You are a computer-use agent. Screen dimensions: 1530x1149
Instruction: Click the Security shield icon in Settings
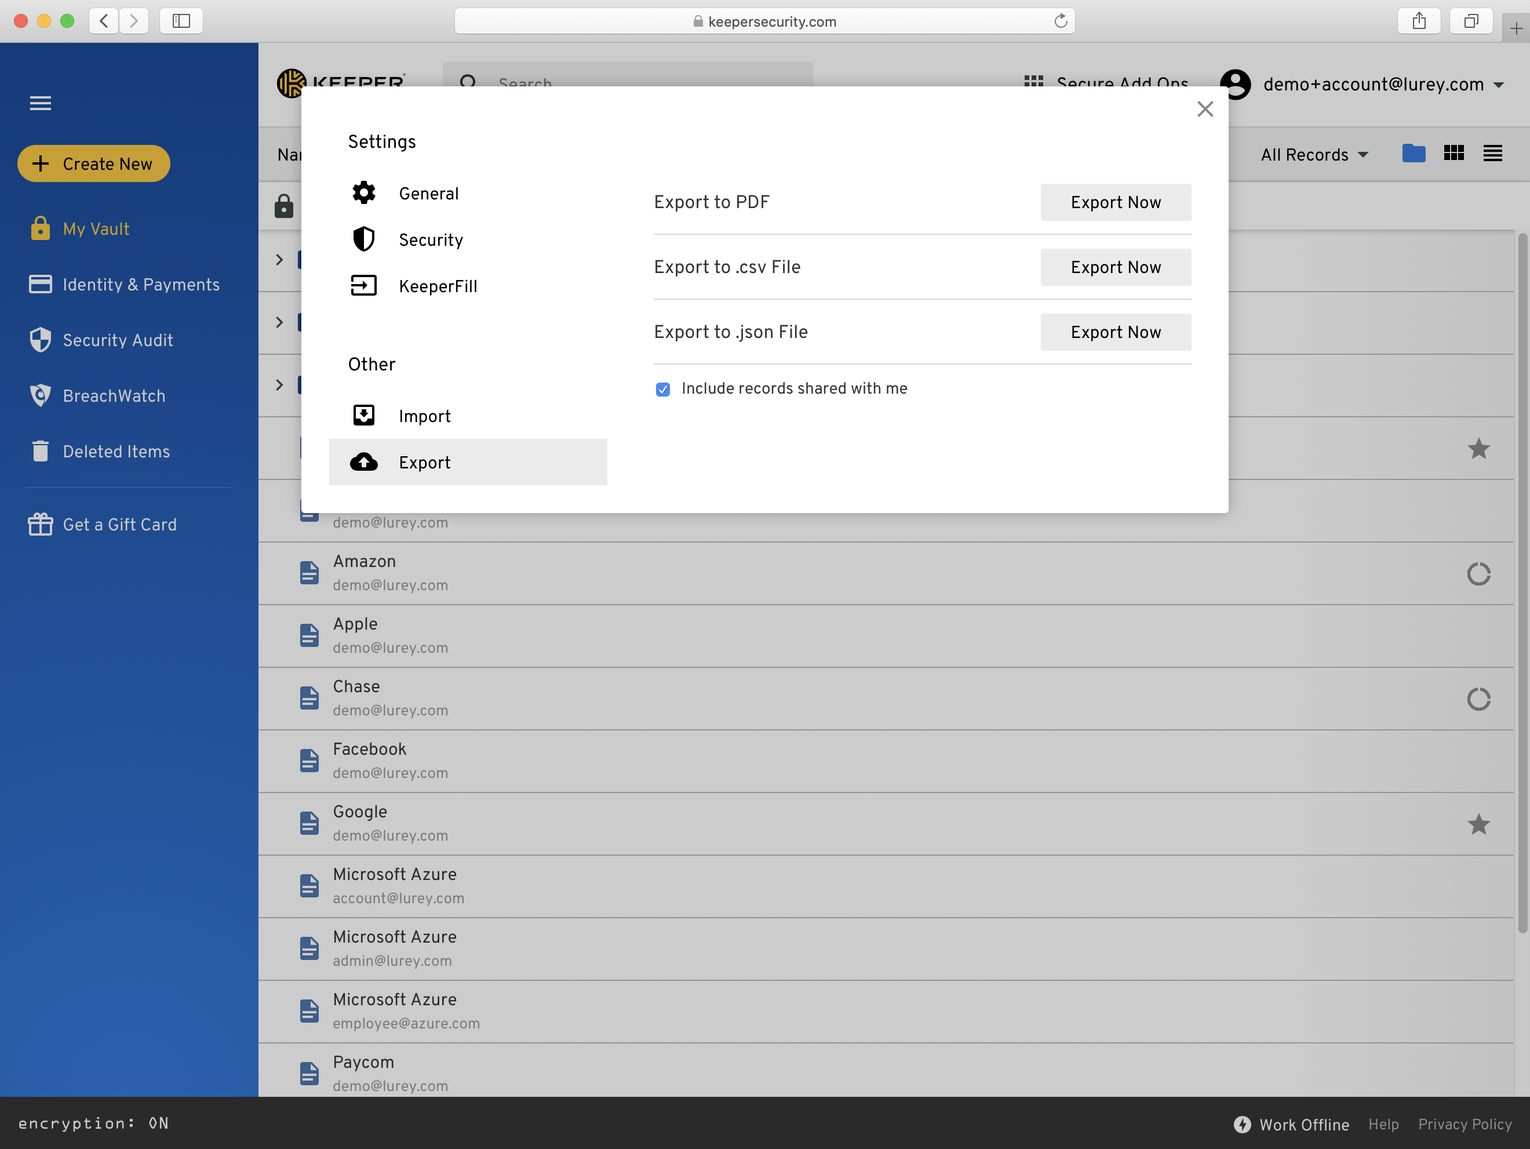click(364, 239)
